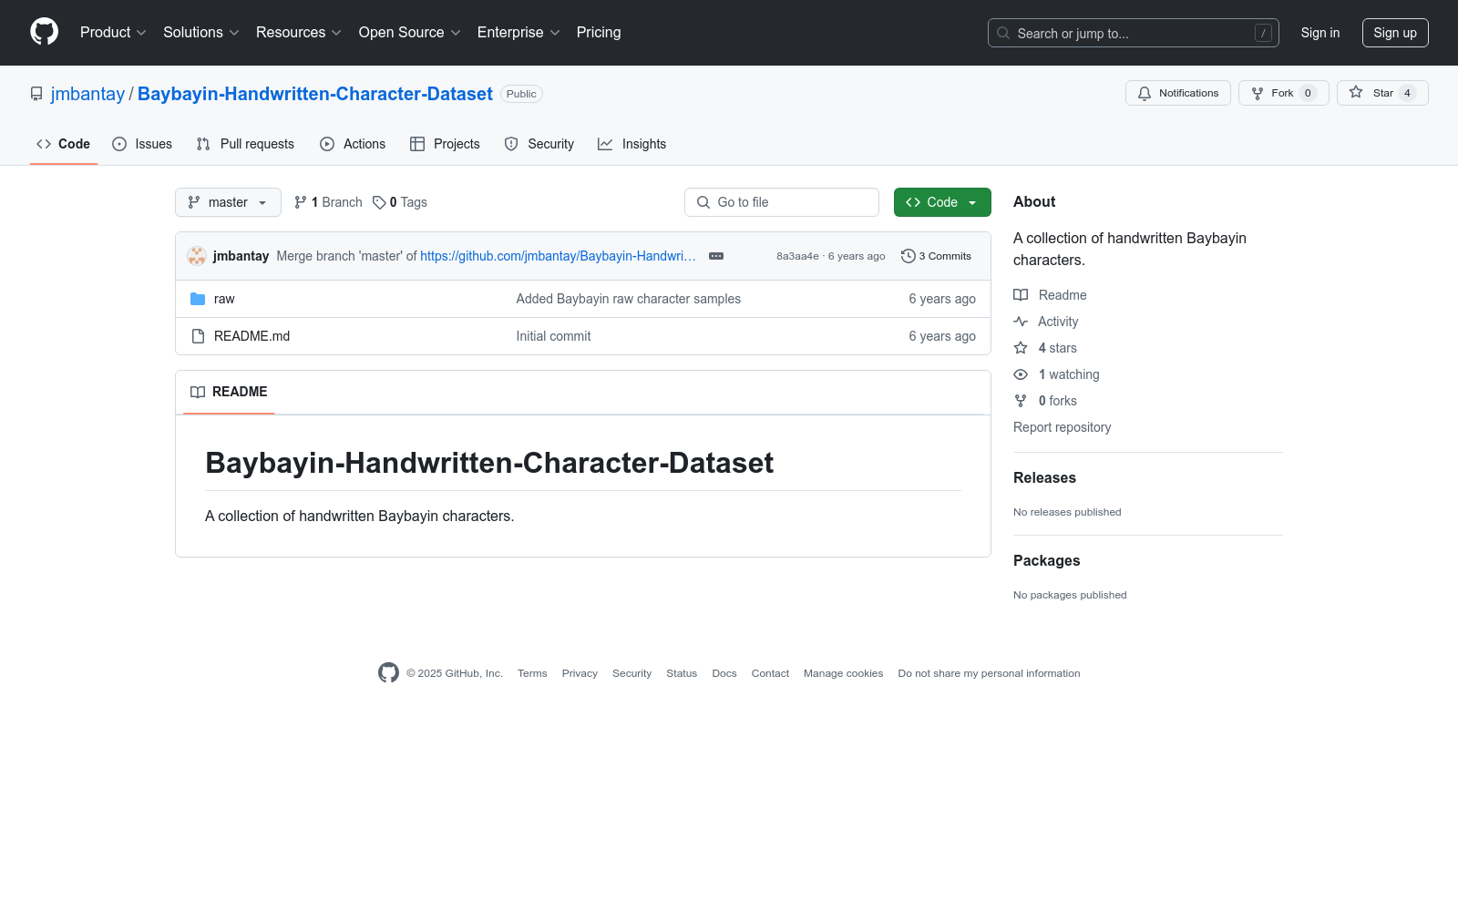1458x911 pixels.
Task: Select the README tab in file viewer
Action: 229,392
